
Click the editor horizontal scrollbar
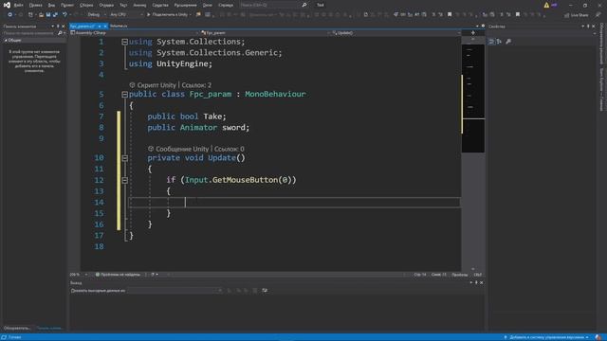[x=286, y=275]
